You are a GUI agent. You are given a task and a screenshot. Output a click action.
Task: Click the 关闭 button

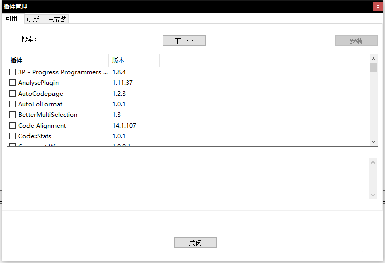pos(196,242)
